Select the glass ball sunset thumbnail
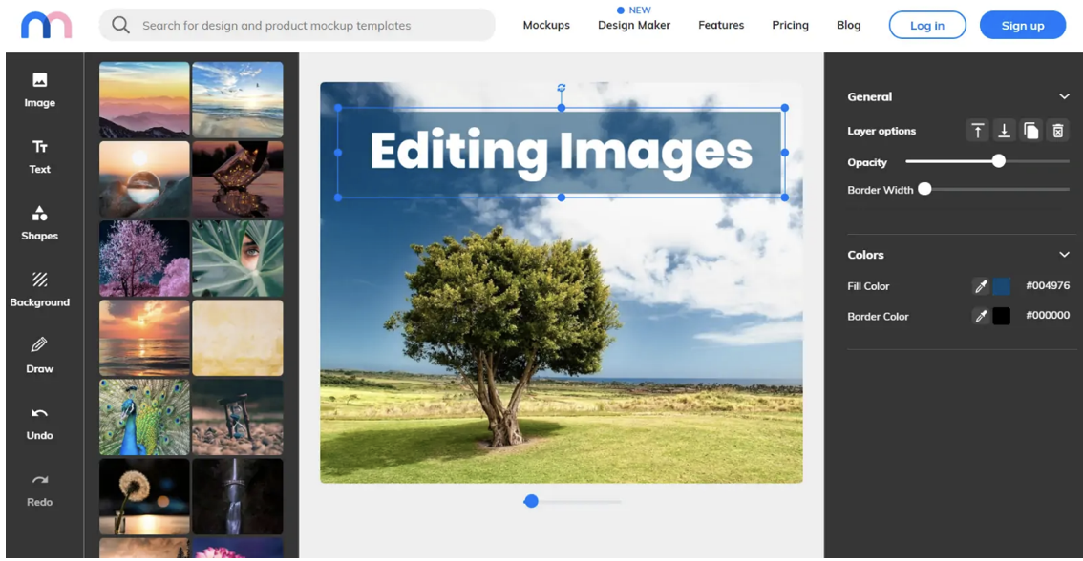1083x561 pixels. click(144, 179)
